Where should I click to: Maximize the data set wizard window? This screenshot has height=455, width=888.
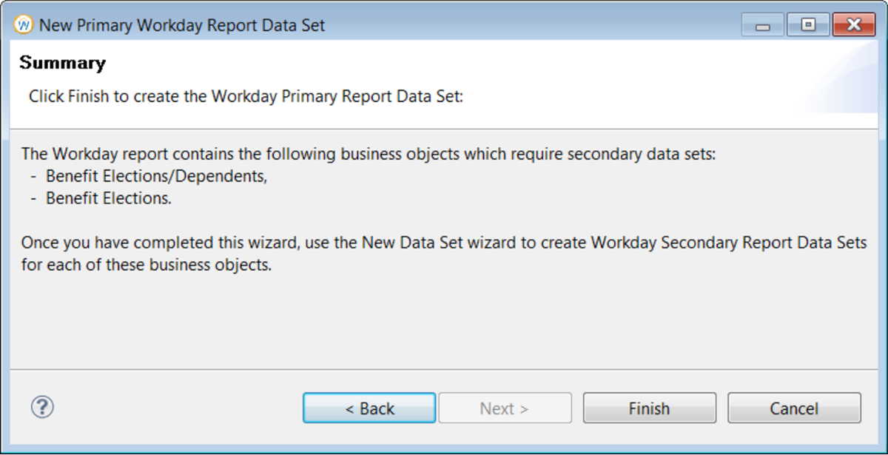coord(808,25)
